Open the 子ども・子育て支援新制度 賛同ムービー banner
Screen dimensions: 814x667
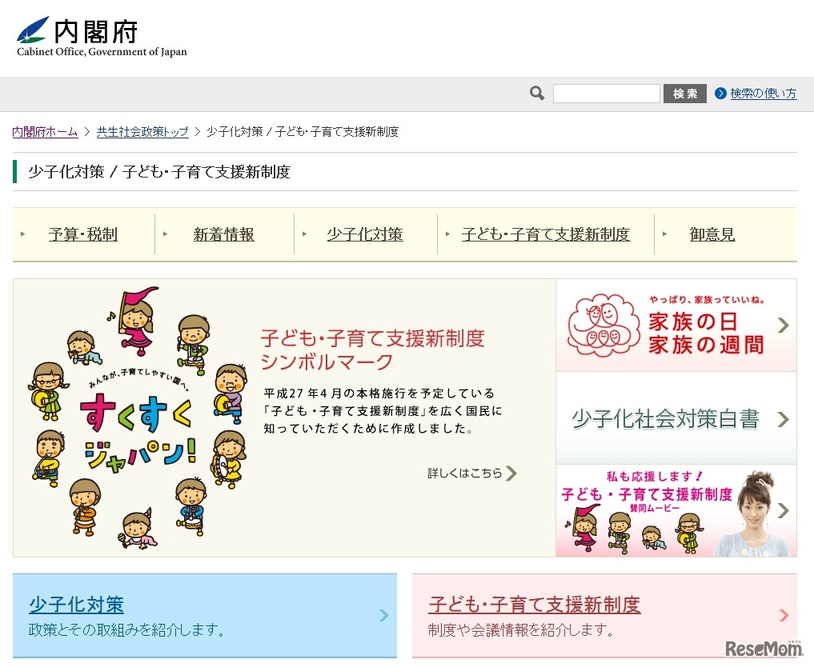(x=676, y=510)
